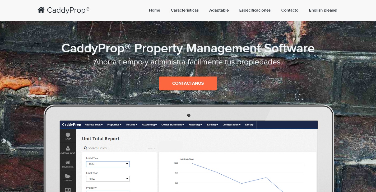The image size is (376, 192).
Task: Open the Especificaciones nav link
Action: coord(255,10)
